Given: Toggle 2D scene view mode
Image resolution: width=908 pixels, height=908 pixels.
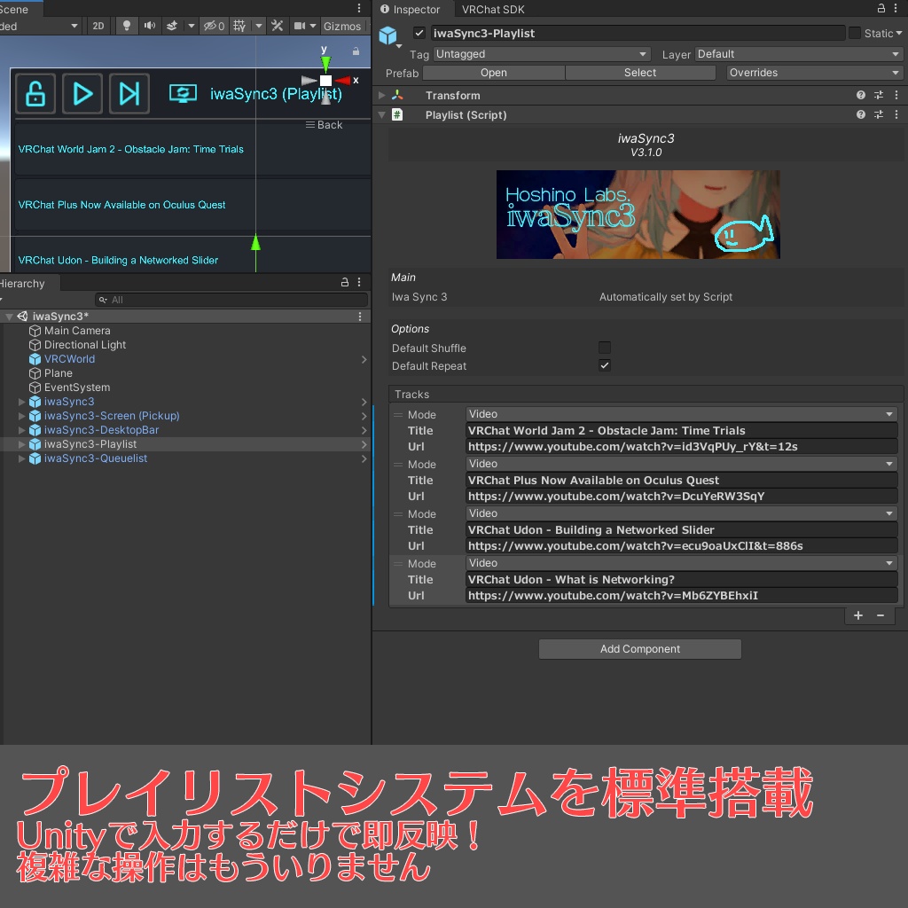Looking at the screenshot, I should pos(98,26).
